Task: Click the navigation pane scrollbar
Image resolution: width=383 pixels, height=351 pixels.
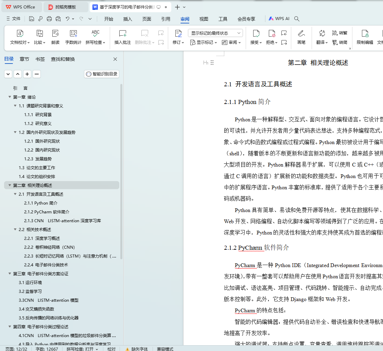Action: click(121, 172)
